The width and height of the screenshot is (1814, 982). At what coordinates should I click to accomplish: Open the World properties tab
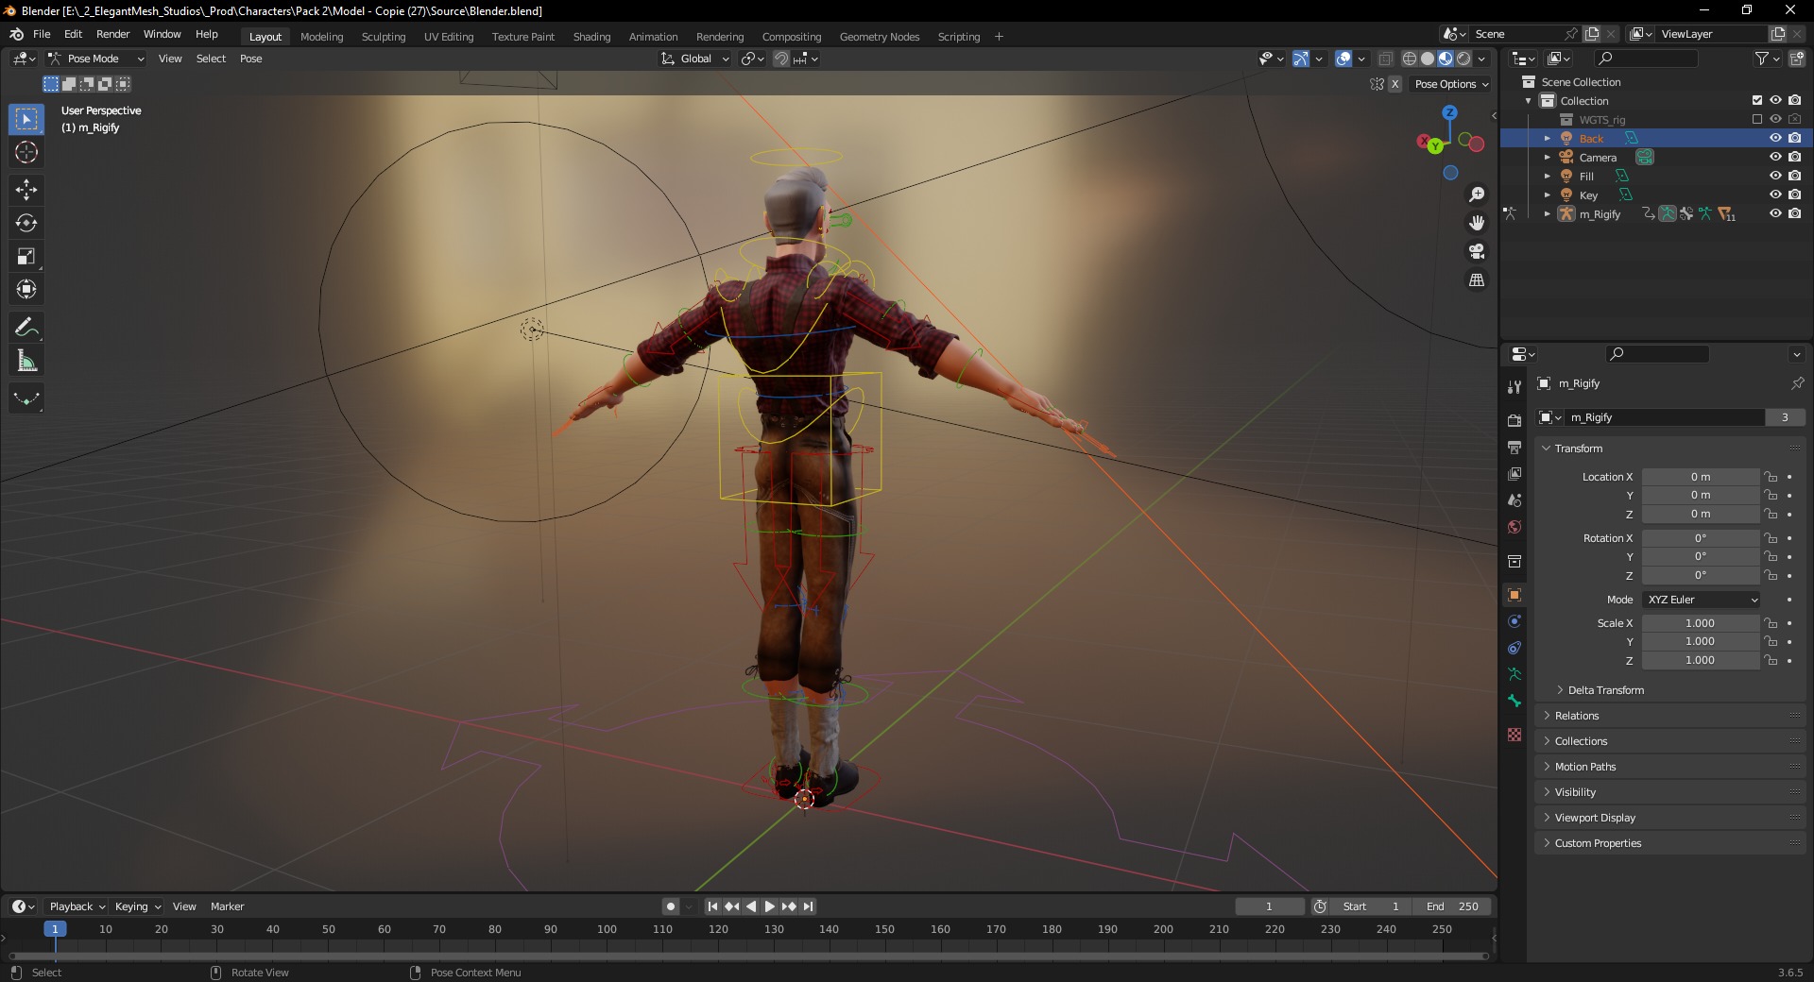pos(1515,527)
